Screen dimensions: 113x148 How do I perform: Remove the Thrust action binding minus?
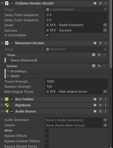click(104, 55)
